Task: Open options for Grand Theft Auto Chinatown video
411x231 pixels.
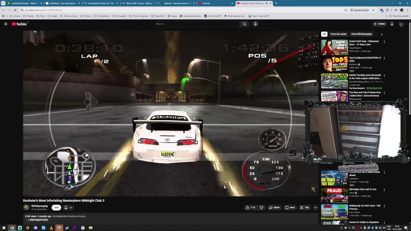Action: pyautogui.click(x=384, y=41)
